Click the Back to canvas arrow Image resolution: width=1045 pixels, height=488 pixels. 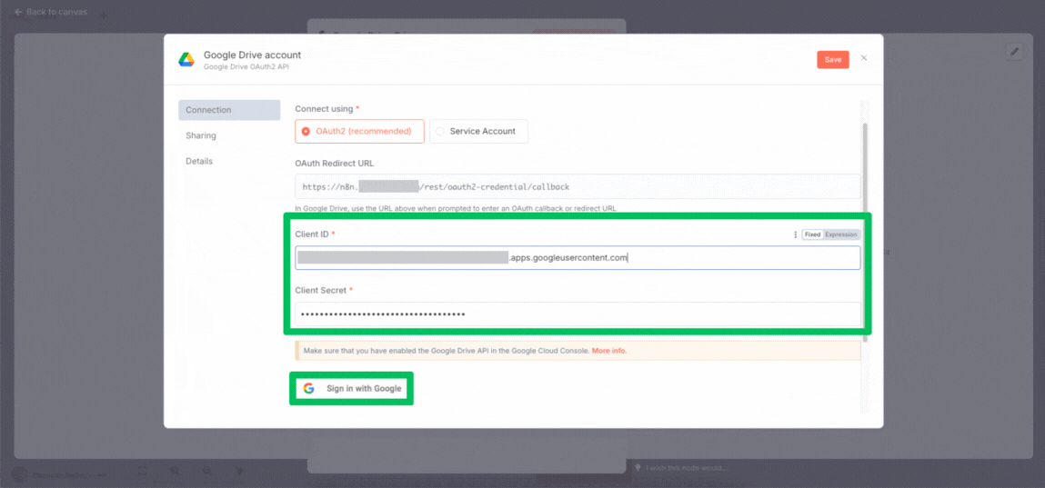click(18, 12)
